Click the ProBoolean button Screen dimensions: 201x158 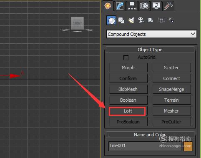click(128, 122)
